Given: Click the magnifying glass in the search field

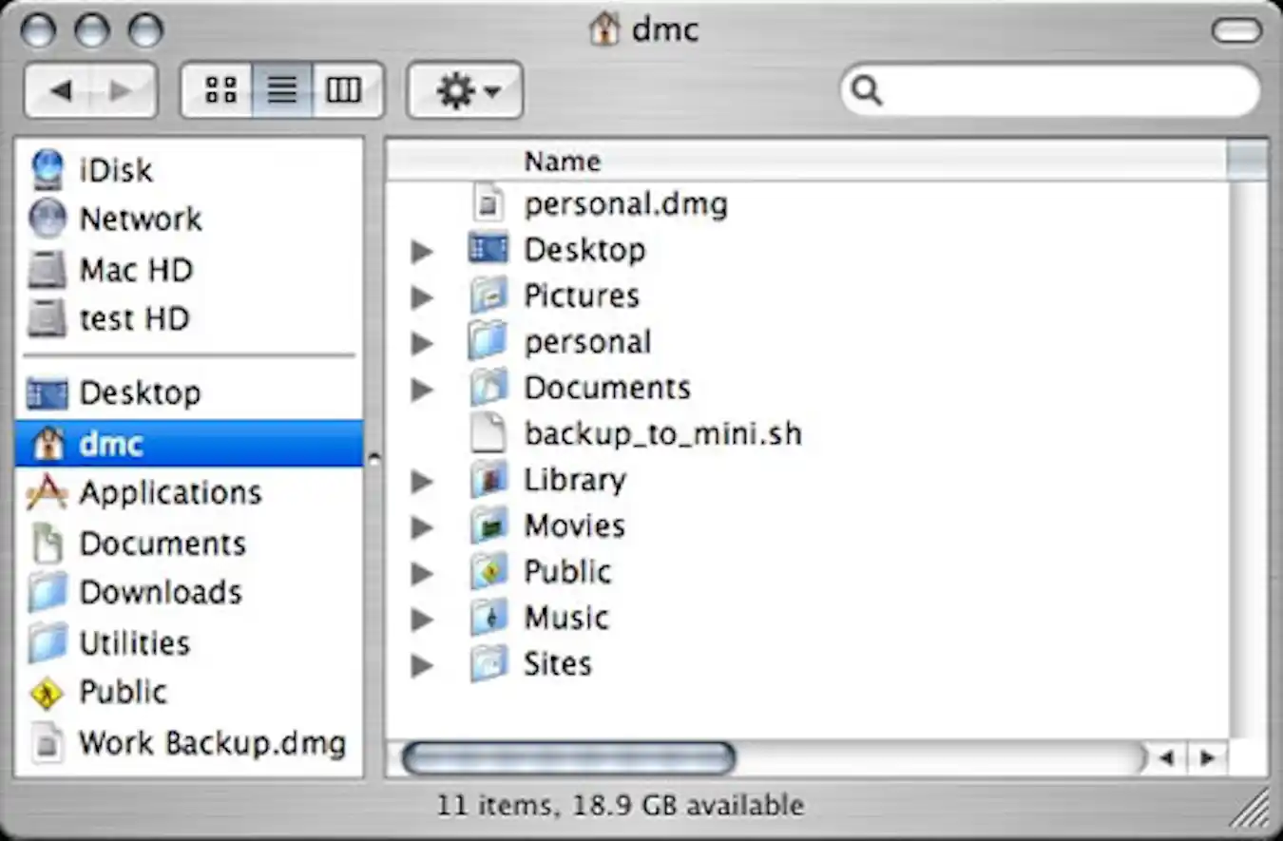Looking at the screenshot, I should click(x=865, y=89).
